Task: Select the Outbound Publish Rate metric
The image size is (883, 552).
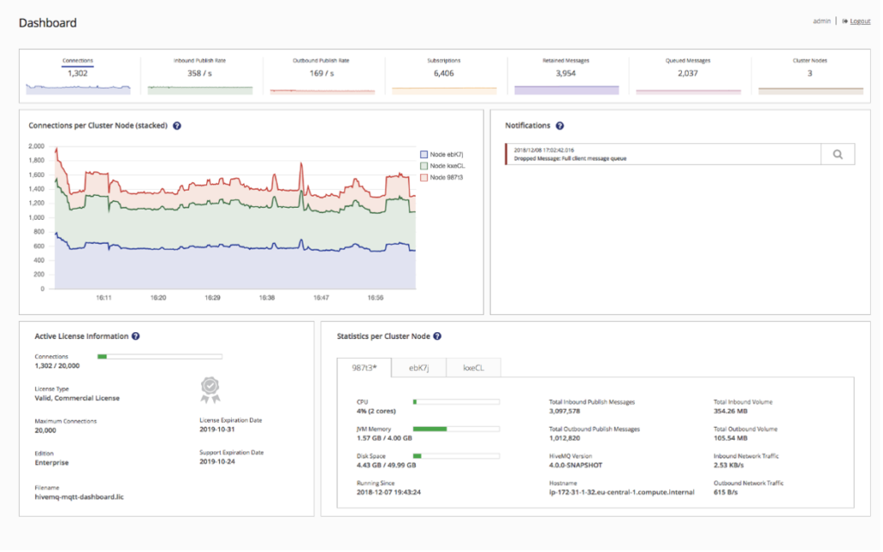Action: coord(322,74)
